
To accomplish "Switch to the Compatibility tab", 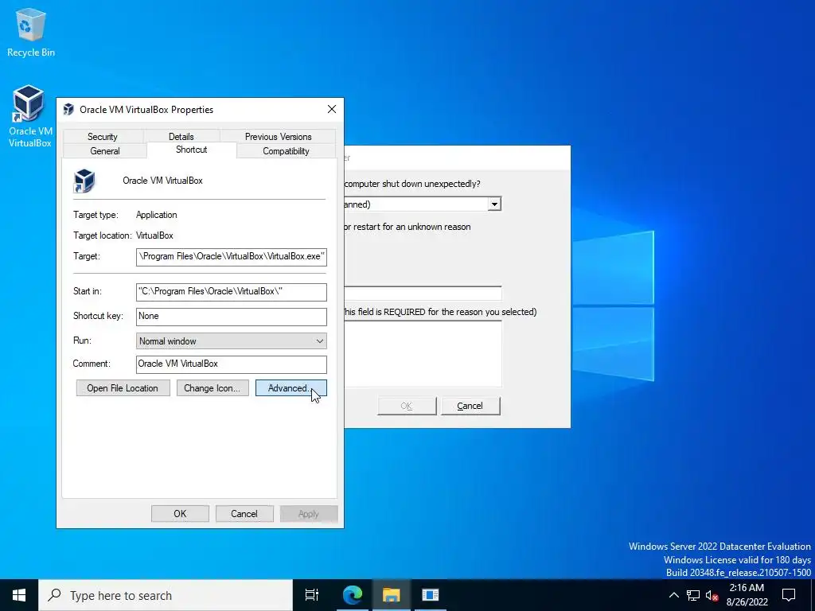I will (286, 151).
